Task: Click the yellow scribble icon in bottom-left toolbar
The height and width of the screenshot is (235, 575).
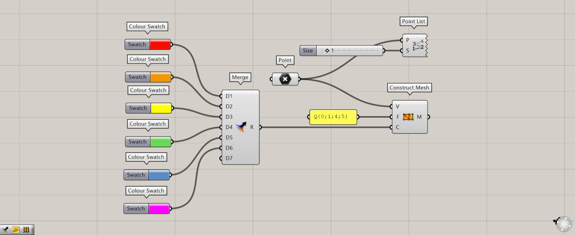Action: coord(16,230)
